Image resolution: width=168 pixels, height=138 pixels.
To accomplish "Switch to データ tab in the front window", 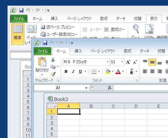I will coord(145,51).
